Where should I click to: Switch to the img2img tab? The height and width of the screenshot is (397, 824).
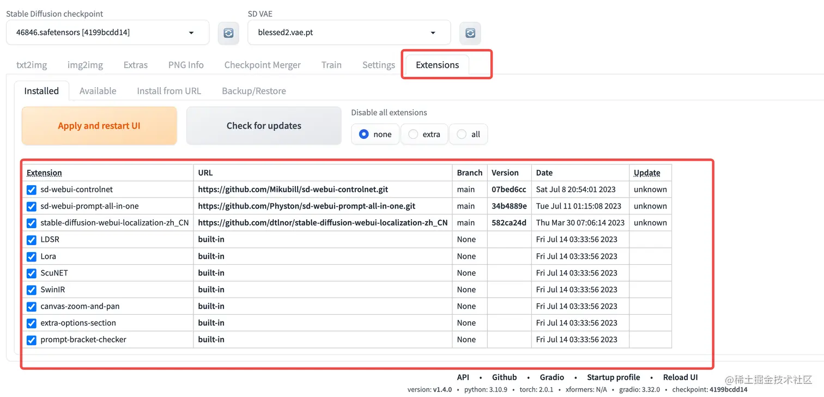coord(85,65)
